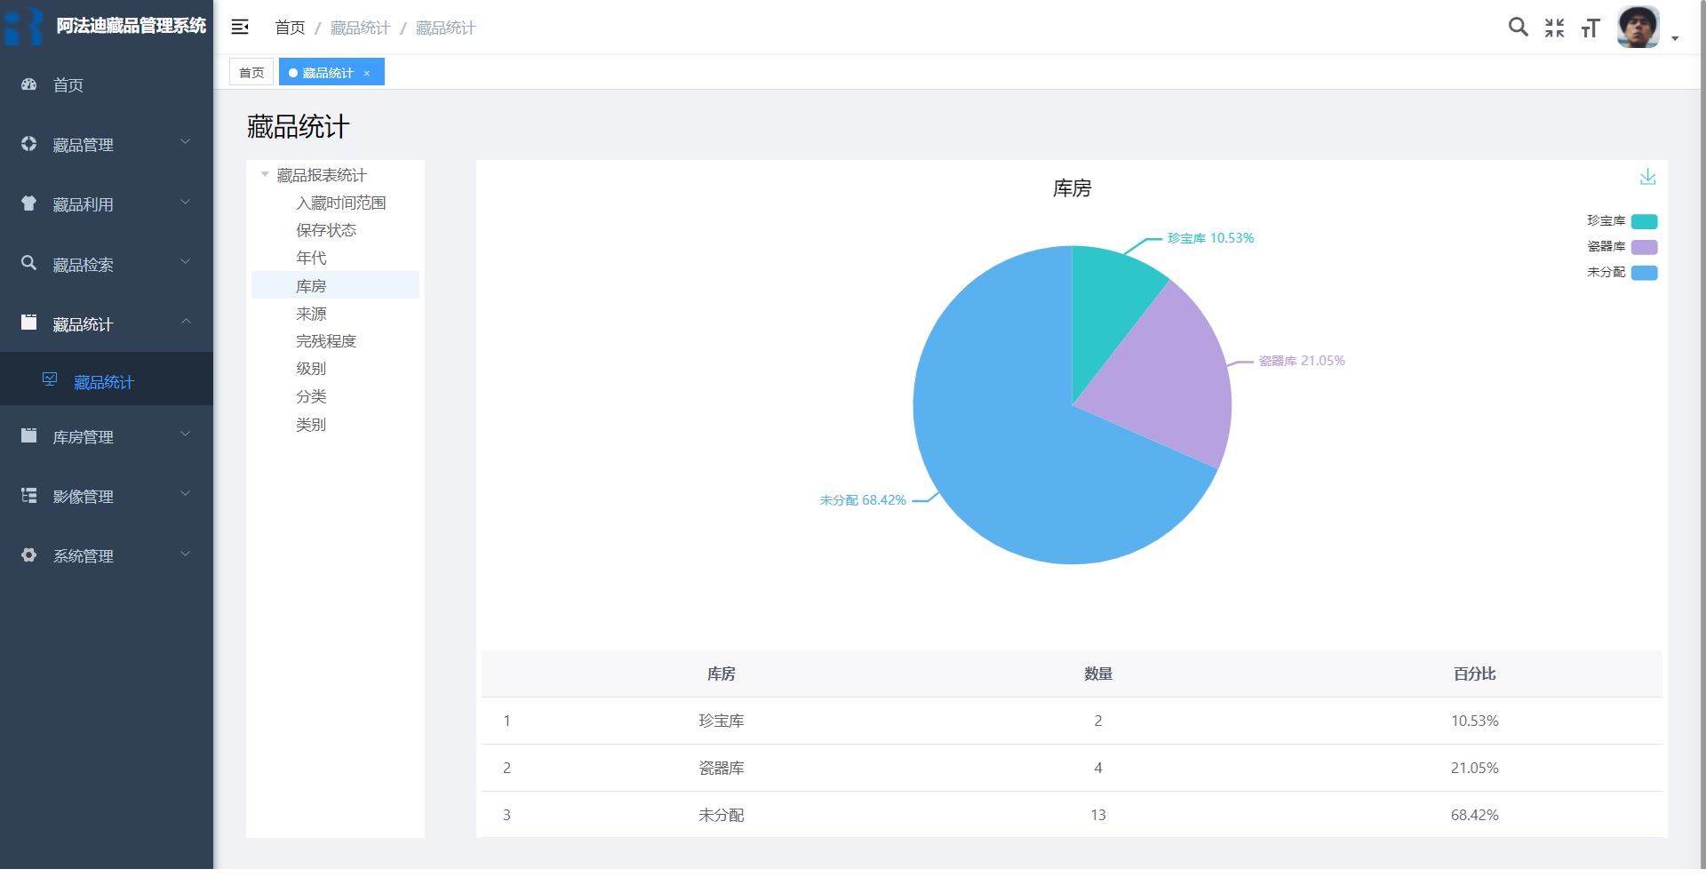Screen dimensions: 1706x893
Task: Click the dashboard icon beside 首页
Action: pos(29,85)
